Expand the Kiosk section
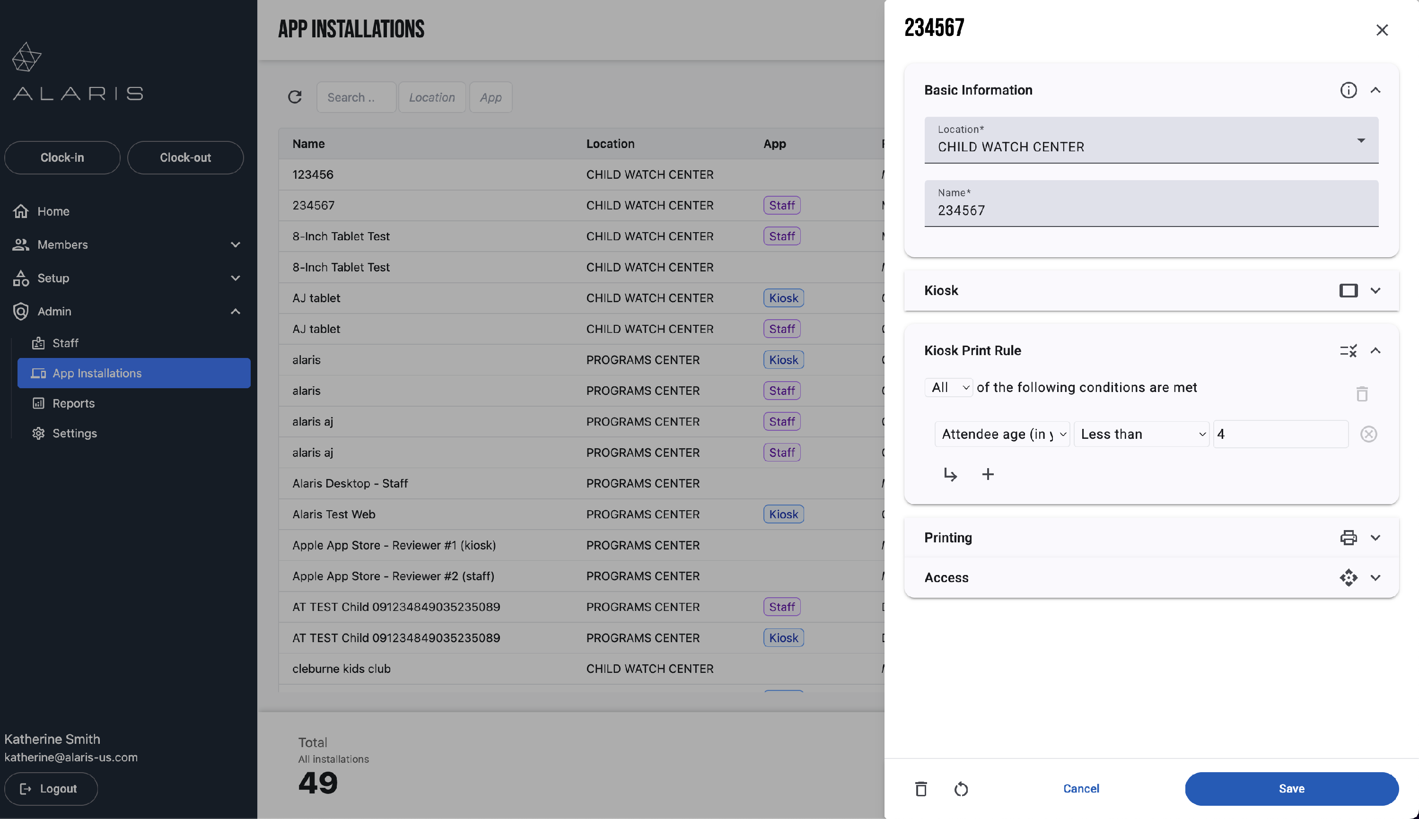1419x819 pixels. 1375,290
